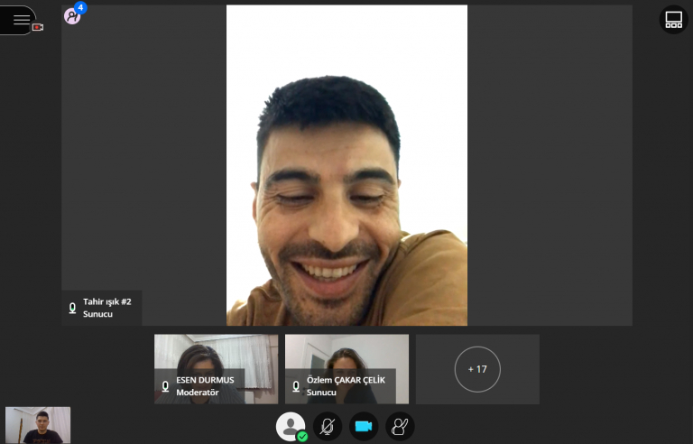The width and height of the screenshot is (693, 444).
Task: Unmute the microphone
Action: point(328,426)
